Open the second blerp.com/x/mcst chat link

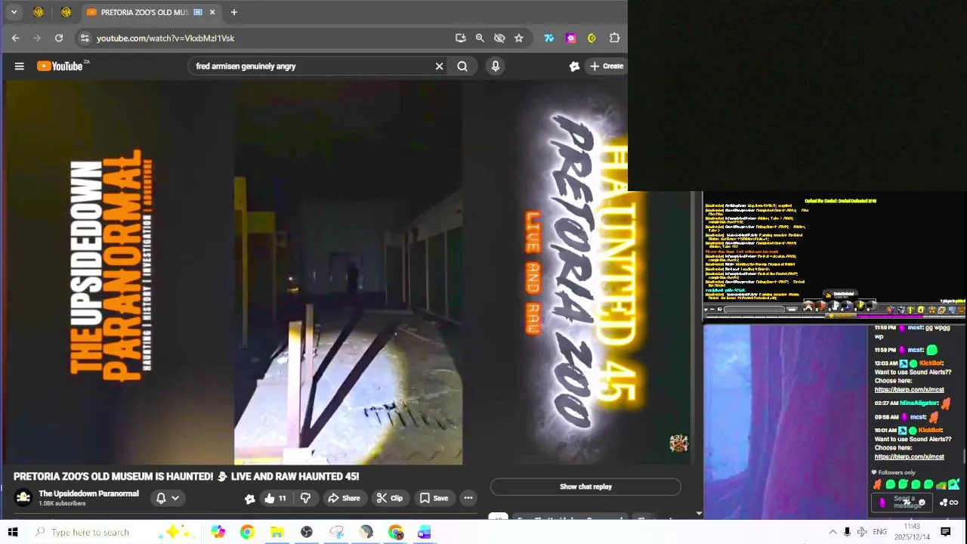tap(909, 456)
